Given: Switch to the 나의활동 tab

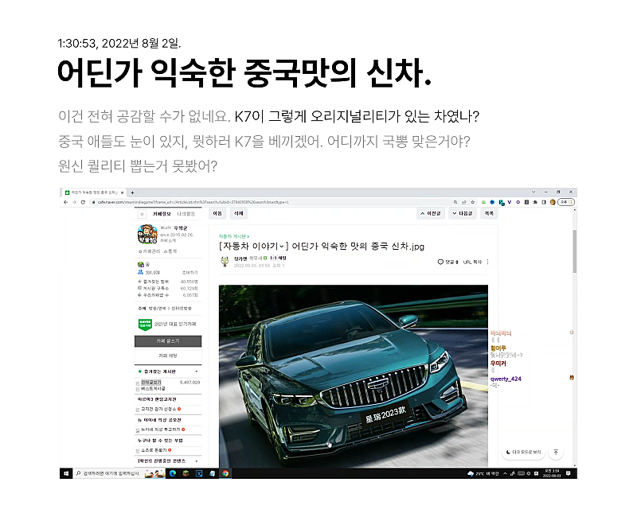Looking at the screenshot, I should 188,214.
